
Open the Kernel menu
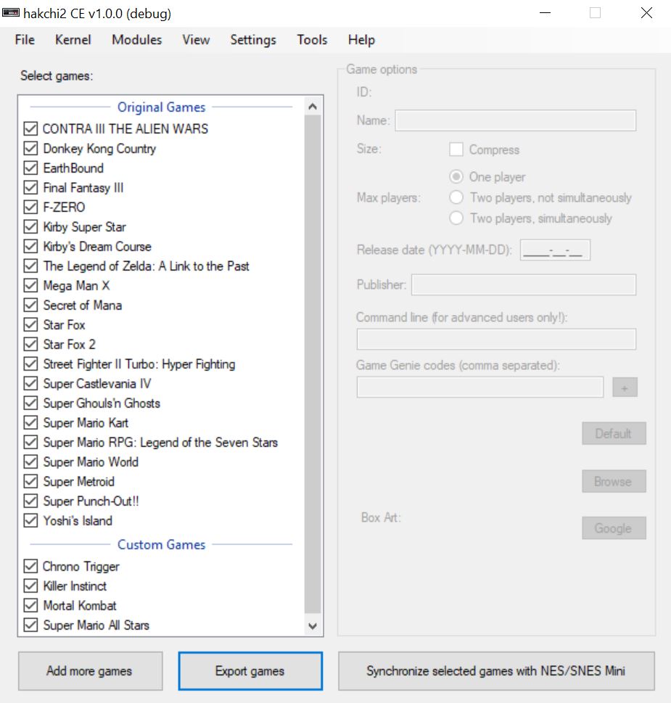click(x=73, y=40)
